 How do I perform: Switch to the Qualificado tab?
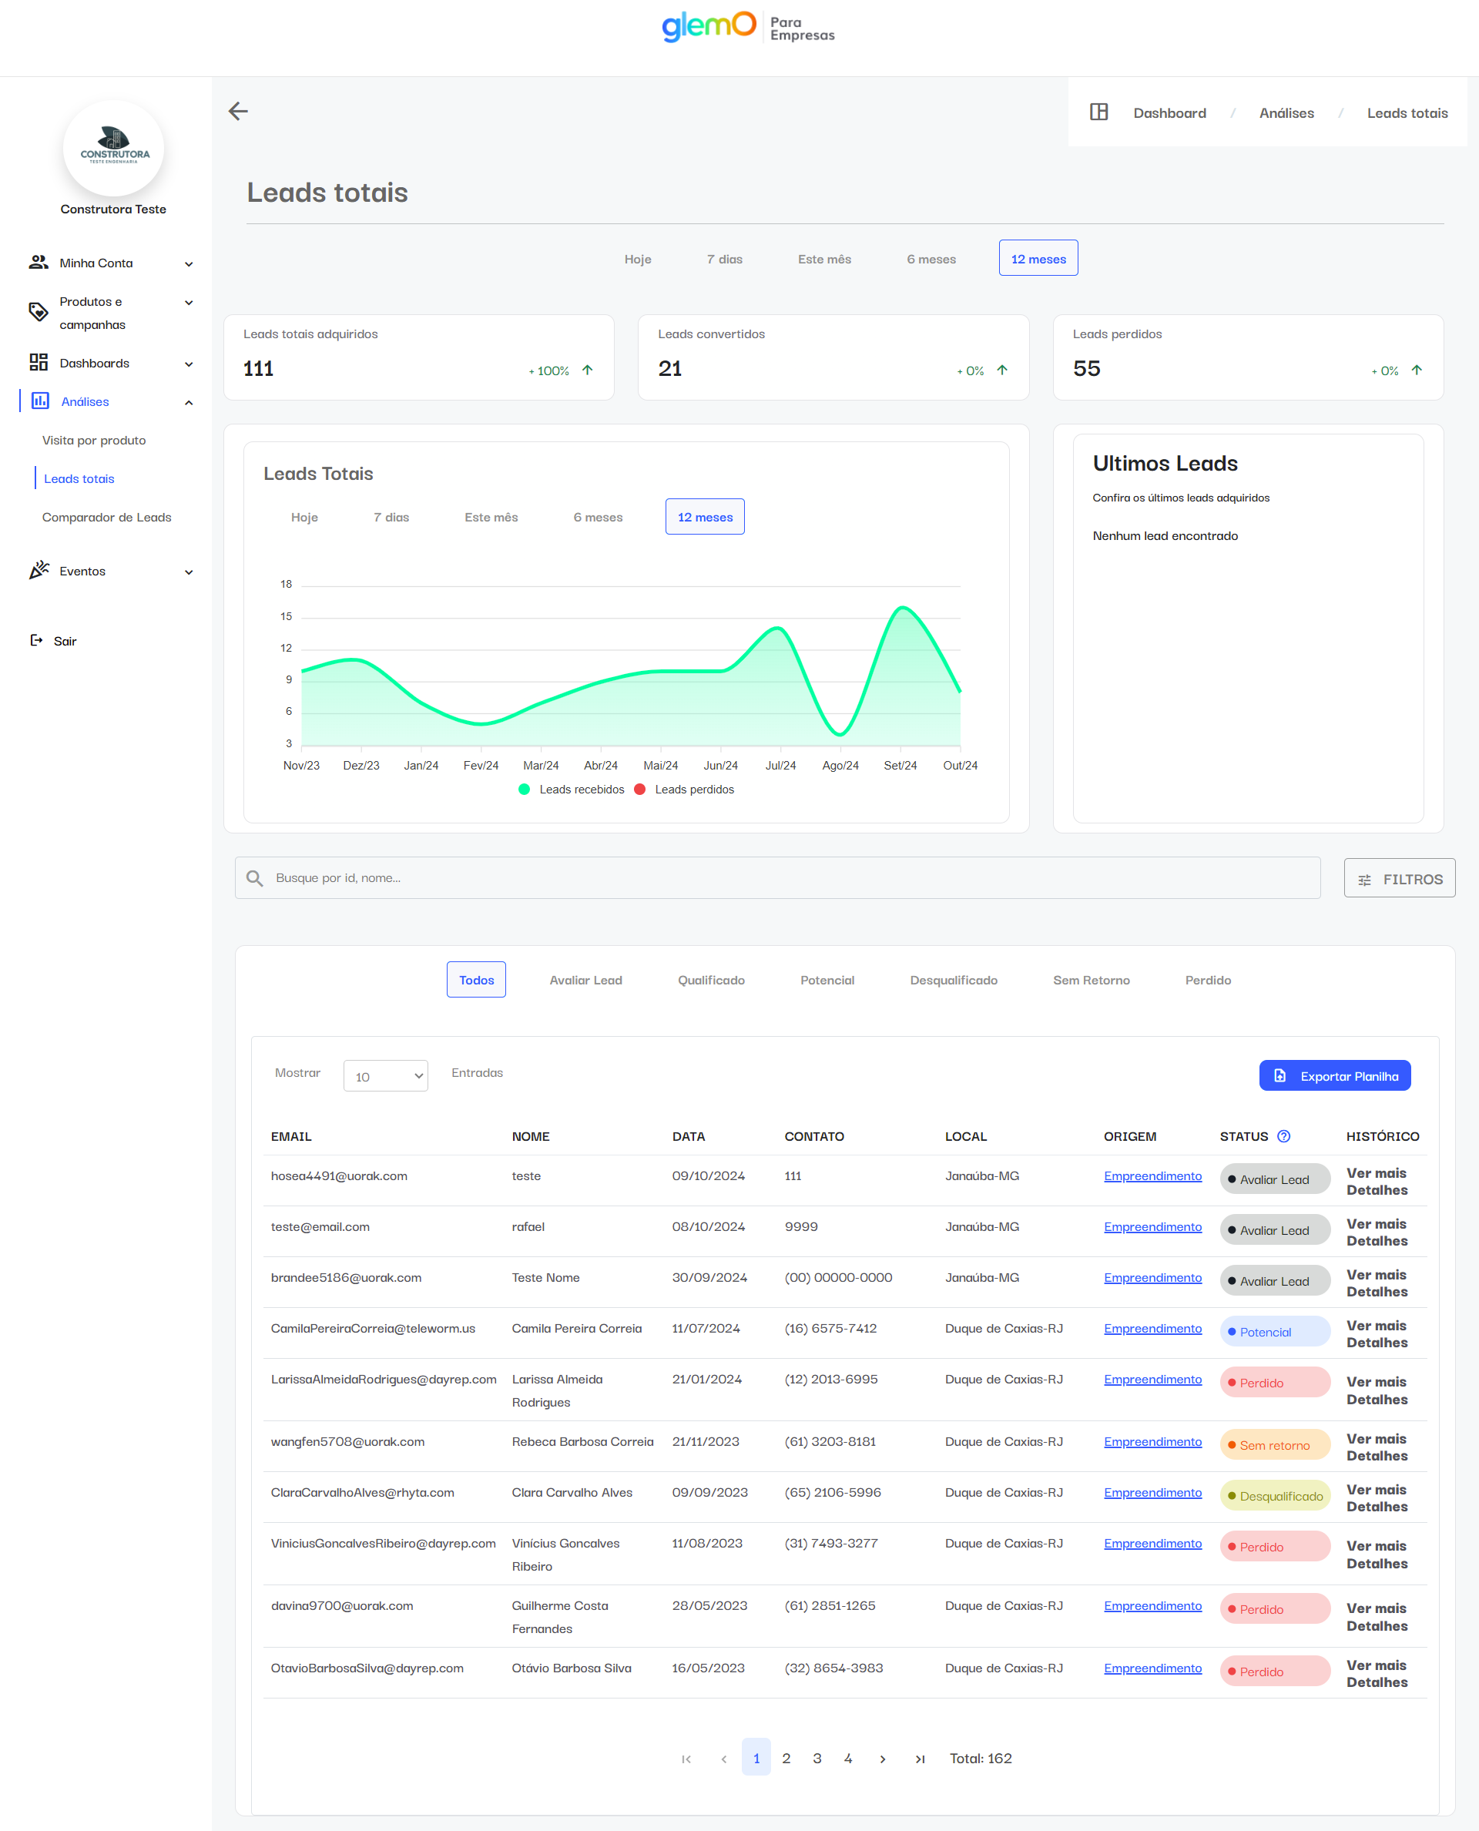click(710, 980)
